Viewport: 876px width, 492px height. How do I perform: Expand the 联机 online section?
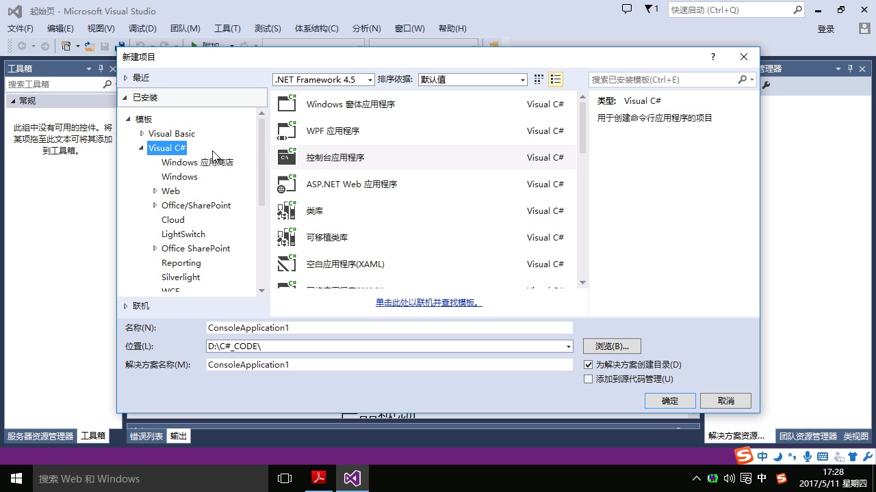125,306
